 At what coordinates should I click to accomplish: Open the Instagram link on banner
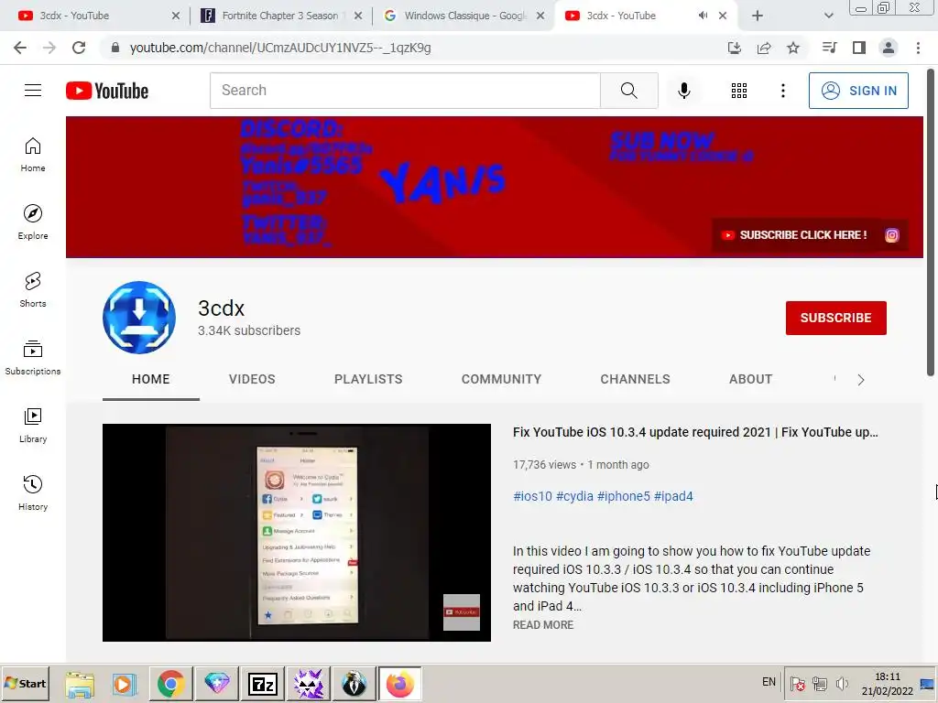tap(891, 235)
